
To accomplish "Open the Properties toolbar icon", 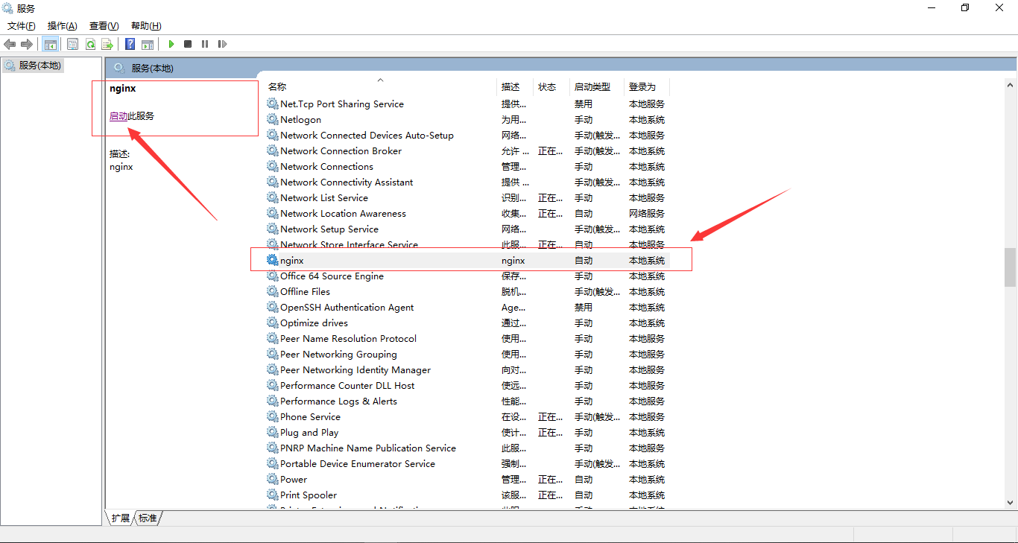I will tap(72, 44).
